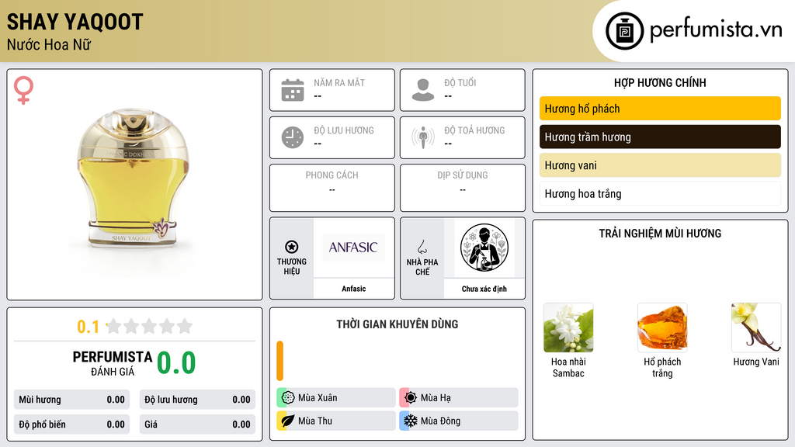Click the Độ toả hương label
Screen dimensions: 795x447
tap(474, 130)
